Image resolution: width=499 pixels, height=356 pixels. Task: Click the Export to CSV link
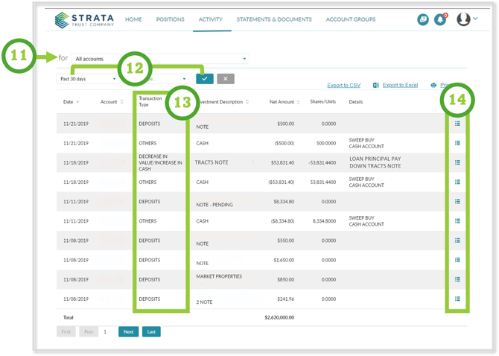[x=343, y=85]
